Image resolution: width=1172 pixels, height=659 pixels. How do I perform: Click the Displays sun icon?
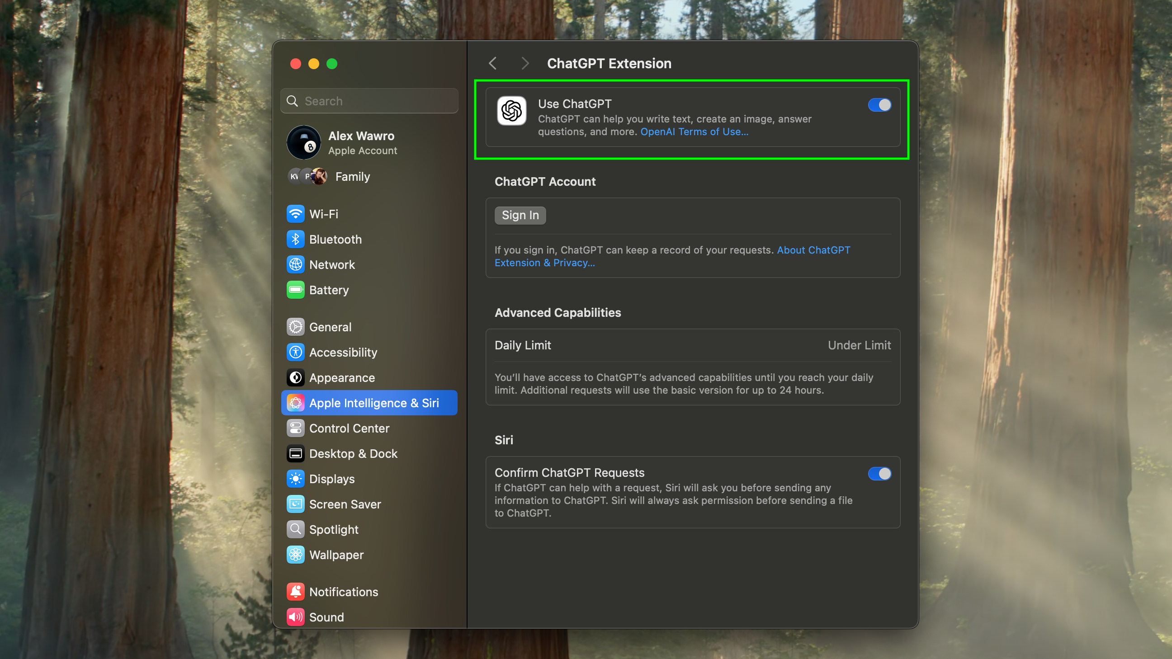(x=295, y=479)
